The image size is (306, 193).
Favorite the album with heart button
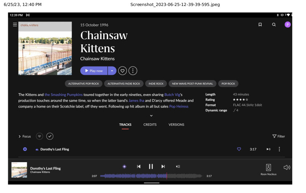pyautogui.click(x=122, y=71)
